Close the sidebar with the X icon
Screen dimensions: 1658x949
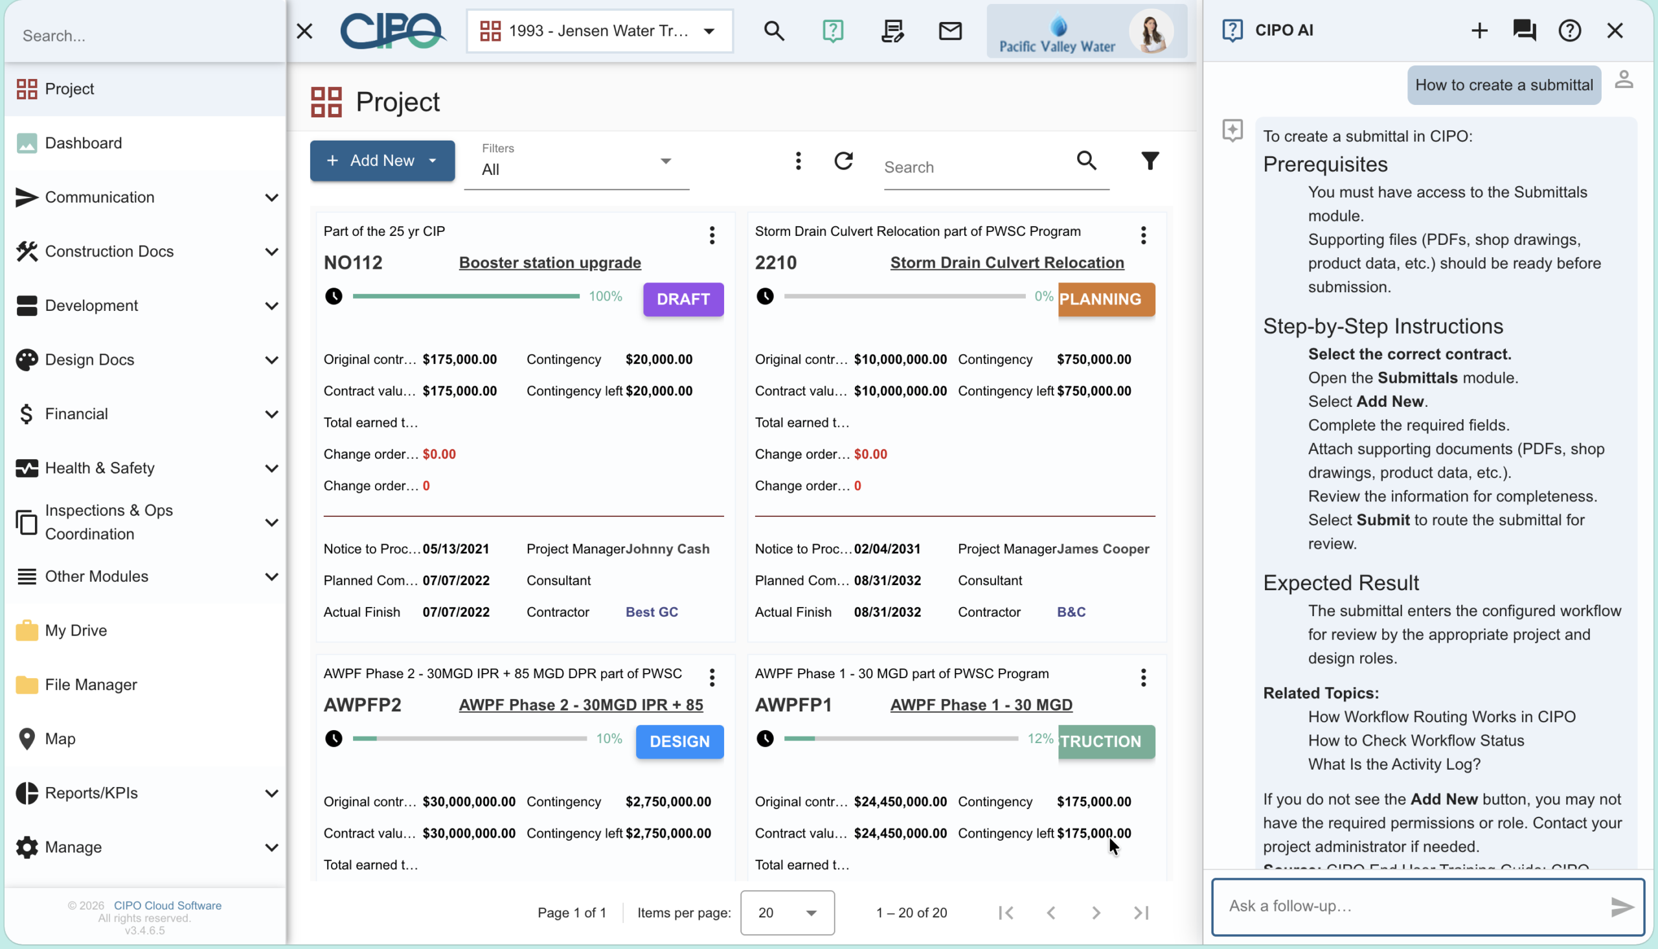(304, 30)
